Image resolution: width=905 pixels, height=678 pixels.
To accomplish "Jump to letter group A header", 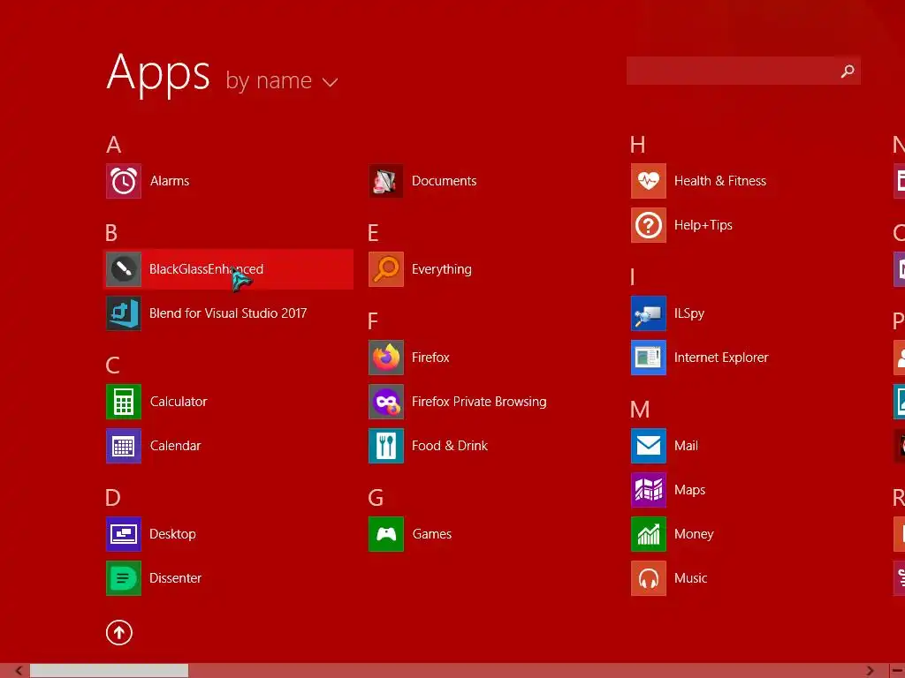I will [x=114, y=144].
